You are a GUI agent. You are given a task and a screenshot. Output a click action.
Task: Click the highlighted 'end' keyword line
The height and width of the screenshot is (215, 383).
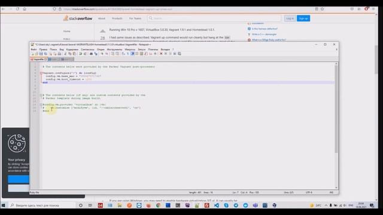[45, 82]
